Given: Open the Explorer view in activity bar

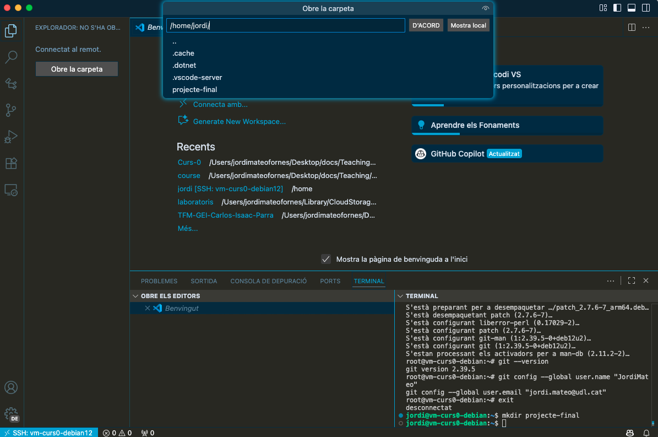Looking at the screenshot, I should [x=12, y=31].
